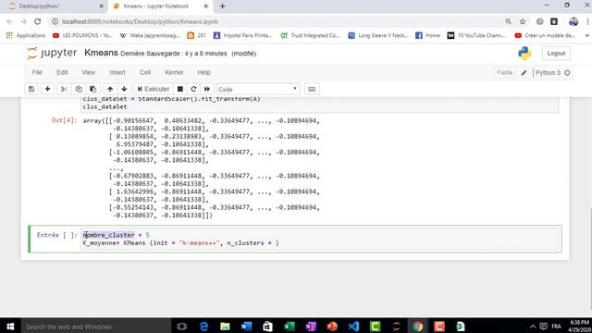Cut selected cells with scissors icon

pyautogui.click(x=64, y=89)
